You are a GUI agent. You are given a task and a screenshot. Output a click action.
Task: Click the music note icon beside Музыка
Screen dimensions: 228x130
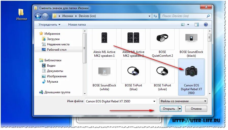click(44, 82)
